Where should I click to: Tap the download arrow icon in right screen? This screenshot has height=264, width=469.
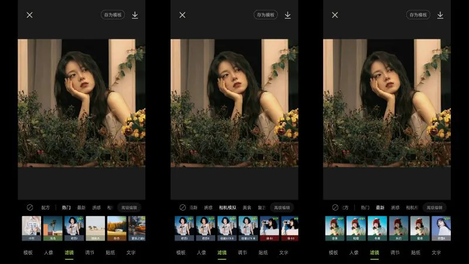440,15
